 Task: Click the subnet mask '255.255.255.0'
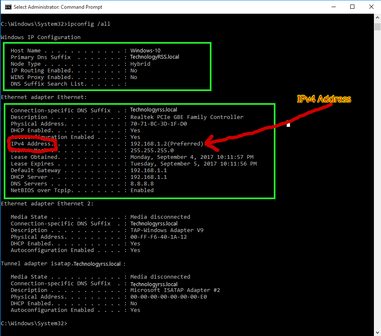coord(152,151)
